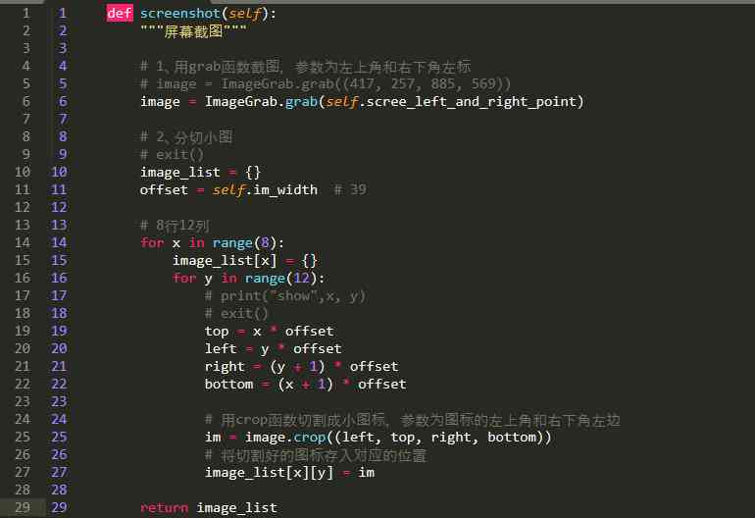Viewport: 755px width, 518px height.
Task: Click 'bottom' in 'bottom = (x + 1) * offset'
Action: click(228, 385)
